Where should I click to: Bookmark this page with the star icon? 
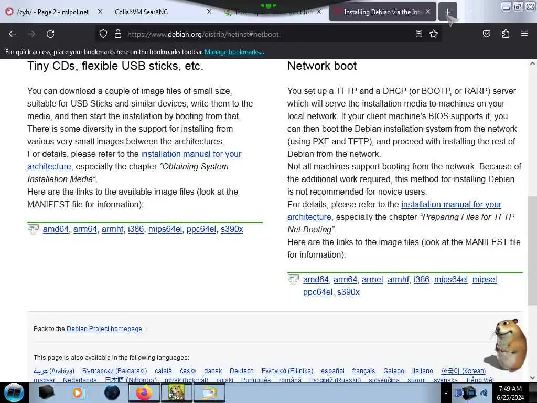pos(434,34)
